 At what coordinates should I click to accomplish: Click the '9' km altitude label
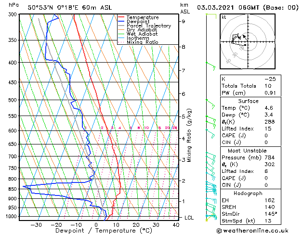point(183,22)
